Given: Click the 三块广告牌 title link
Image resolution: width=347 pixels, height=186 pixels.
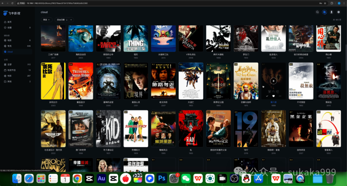Looking at the screenshot, I should pyautogui.click(x=53, y=54).
